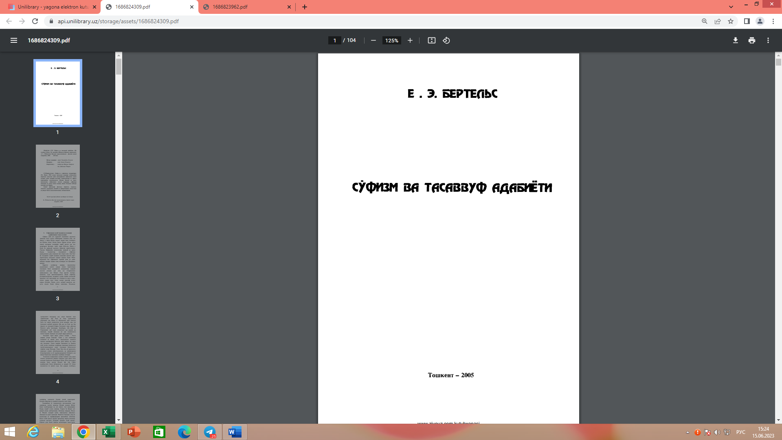This screenshot has height=440, width=782.
Task: Click the zoom out minus button
Action: [x=373, y=40]
